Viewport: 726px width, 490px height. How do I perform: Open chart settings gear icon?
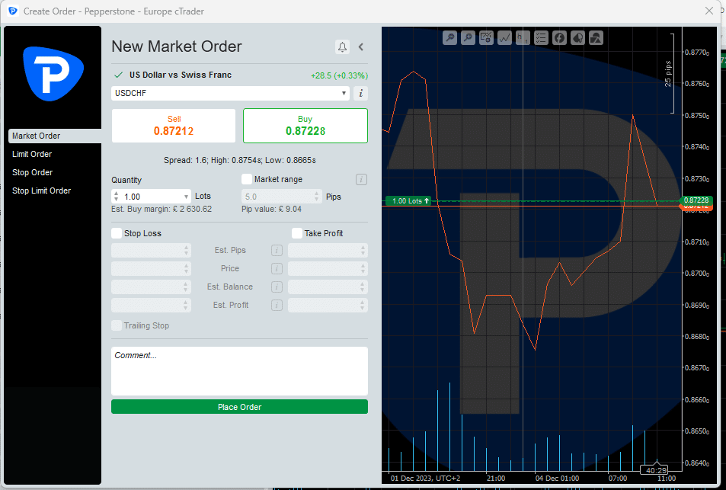486,37
